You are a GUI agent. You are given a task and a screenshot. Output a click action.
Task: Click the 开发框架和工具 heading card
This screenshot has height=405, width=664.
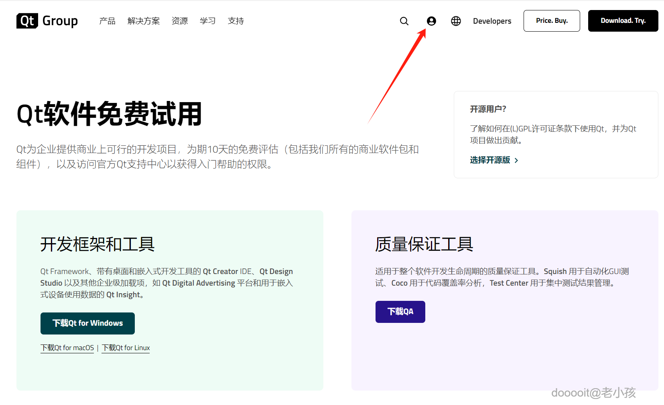pos(97,245)
